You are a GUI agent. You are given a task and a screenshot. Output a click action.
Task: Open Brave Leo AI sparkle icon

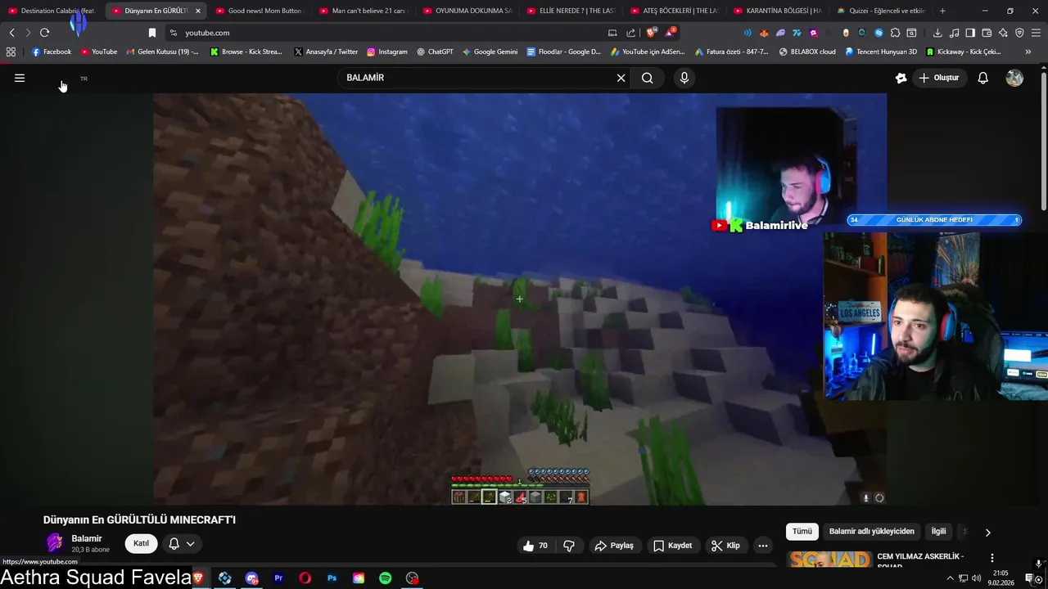pyautogui.click(x=1003, y=33)
